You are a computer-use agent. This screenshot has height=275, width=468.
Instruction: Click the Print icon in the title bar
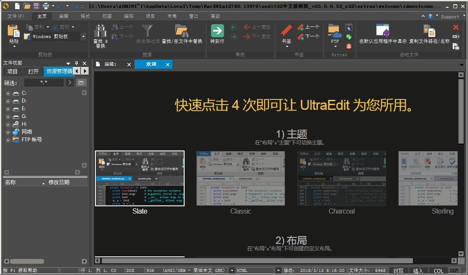coord(45,6)
